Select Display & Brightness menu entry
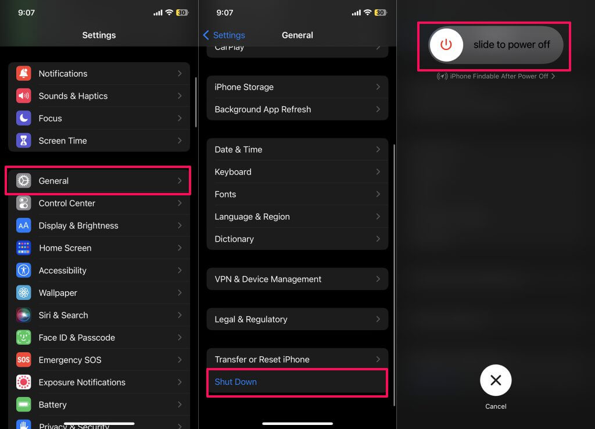 coord(98,226)
